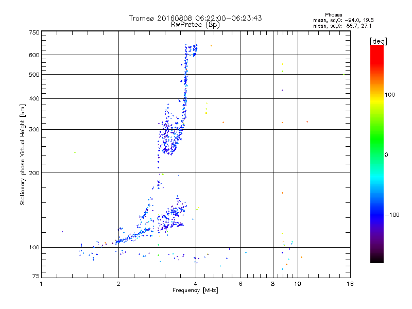Click the x-axis tick '1'
This screenshot has height=309, width=412.
[x=41, y=284]
